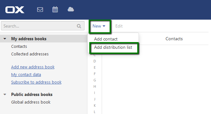This screenshot has height=114, width=211.
Task: Select Global address book folder
Action: [x=31, y=102]
